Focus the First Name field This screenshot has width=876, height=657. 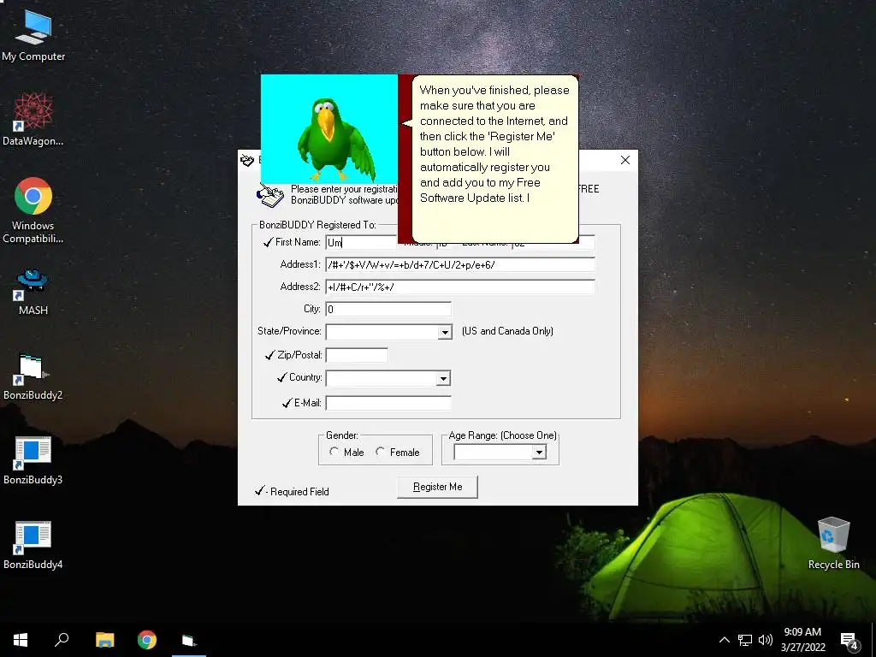[x=361, y=242]
